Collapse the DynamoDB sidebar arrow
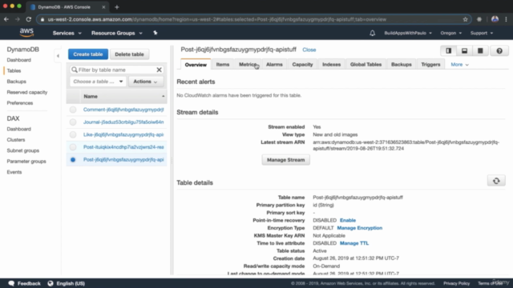Screen dimensions: 513x288 (58, 56)
